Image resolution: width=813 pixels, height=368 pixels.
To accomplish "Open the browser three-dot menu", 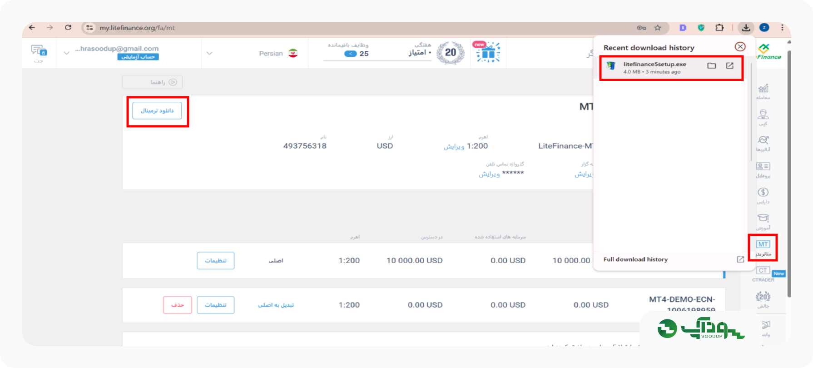I will click(x=782, y=28).
